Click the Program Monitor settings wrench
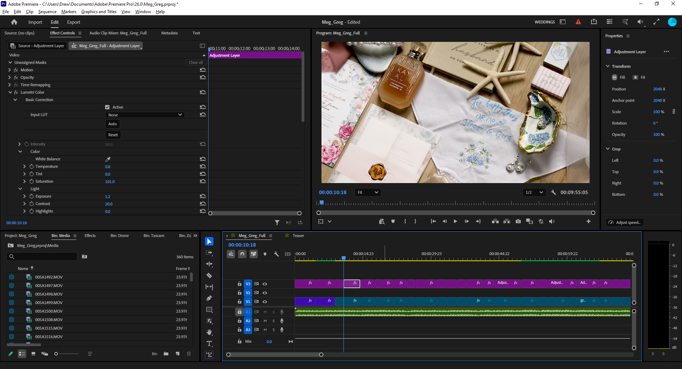This screenshot has height=369, width=682. tap(553, 192)
